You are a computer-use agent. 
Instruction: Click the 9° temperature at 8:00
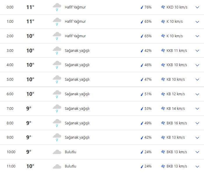coord(29,123)
